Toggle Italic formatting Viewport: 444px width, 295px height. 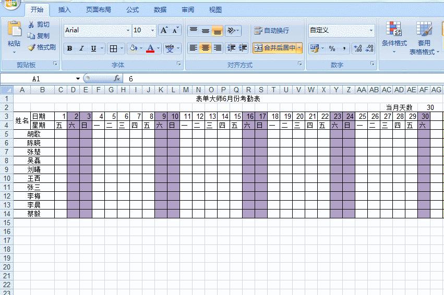[81, 48]
